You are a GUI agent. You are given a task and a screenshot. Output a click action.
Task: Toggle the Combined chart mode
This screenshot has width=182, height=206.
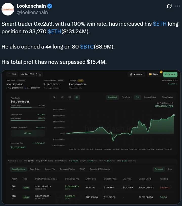point(112,97)
